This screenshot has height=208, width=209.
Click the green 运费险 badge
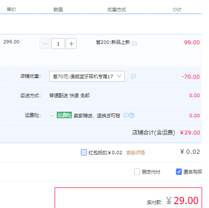(64, 115)
